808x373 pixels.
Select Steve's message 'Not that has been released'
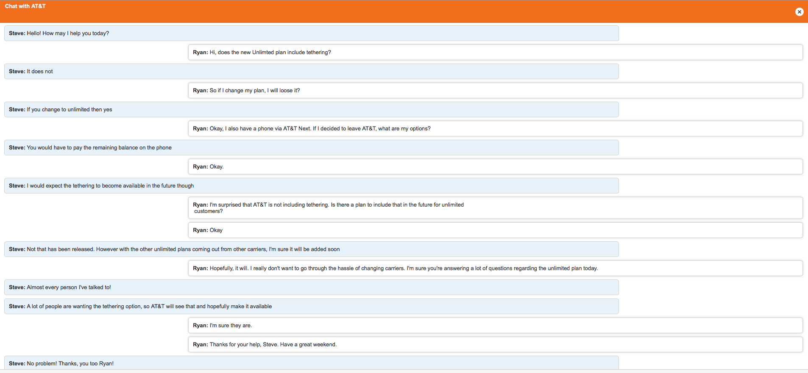point(312,249)
